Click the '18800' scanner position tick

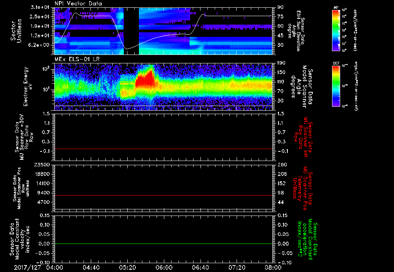point(42,174)
